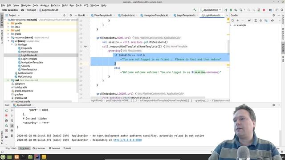Reload all Gradle projects icon
This screenshot has width=285, height=160.
[232, 20]
